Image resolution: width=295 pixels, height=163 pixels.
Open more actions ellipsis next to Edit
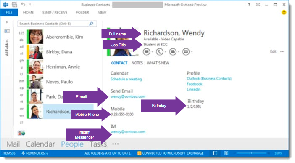[282, 51]
